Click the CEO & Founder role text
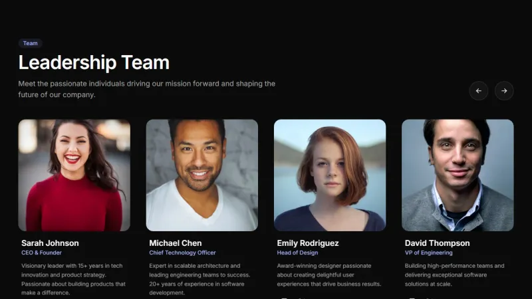532x299 pixels. [41, 252]
